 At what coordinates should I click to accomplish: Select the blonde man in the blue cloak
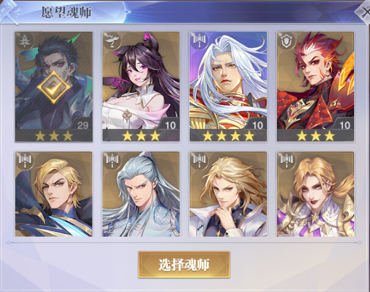point(54,194)
